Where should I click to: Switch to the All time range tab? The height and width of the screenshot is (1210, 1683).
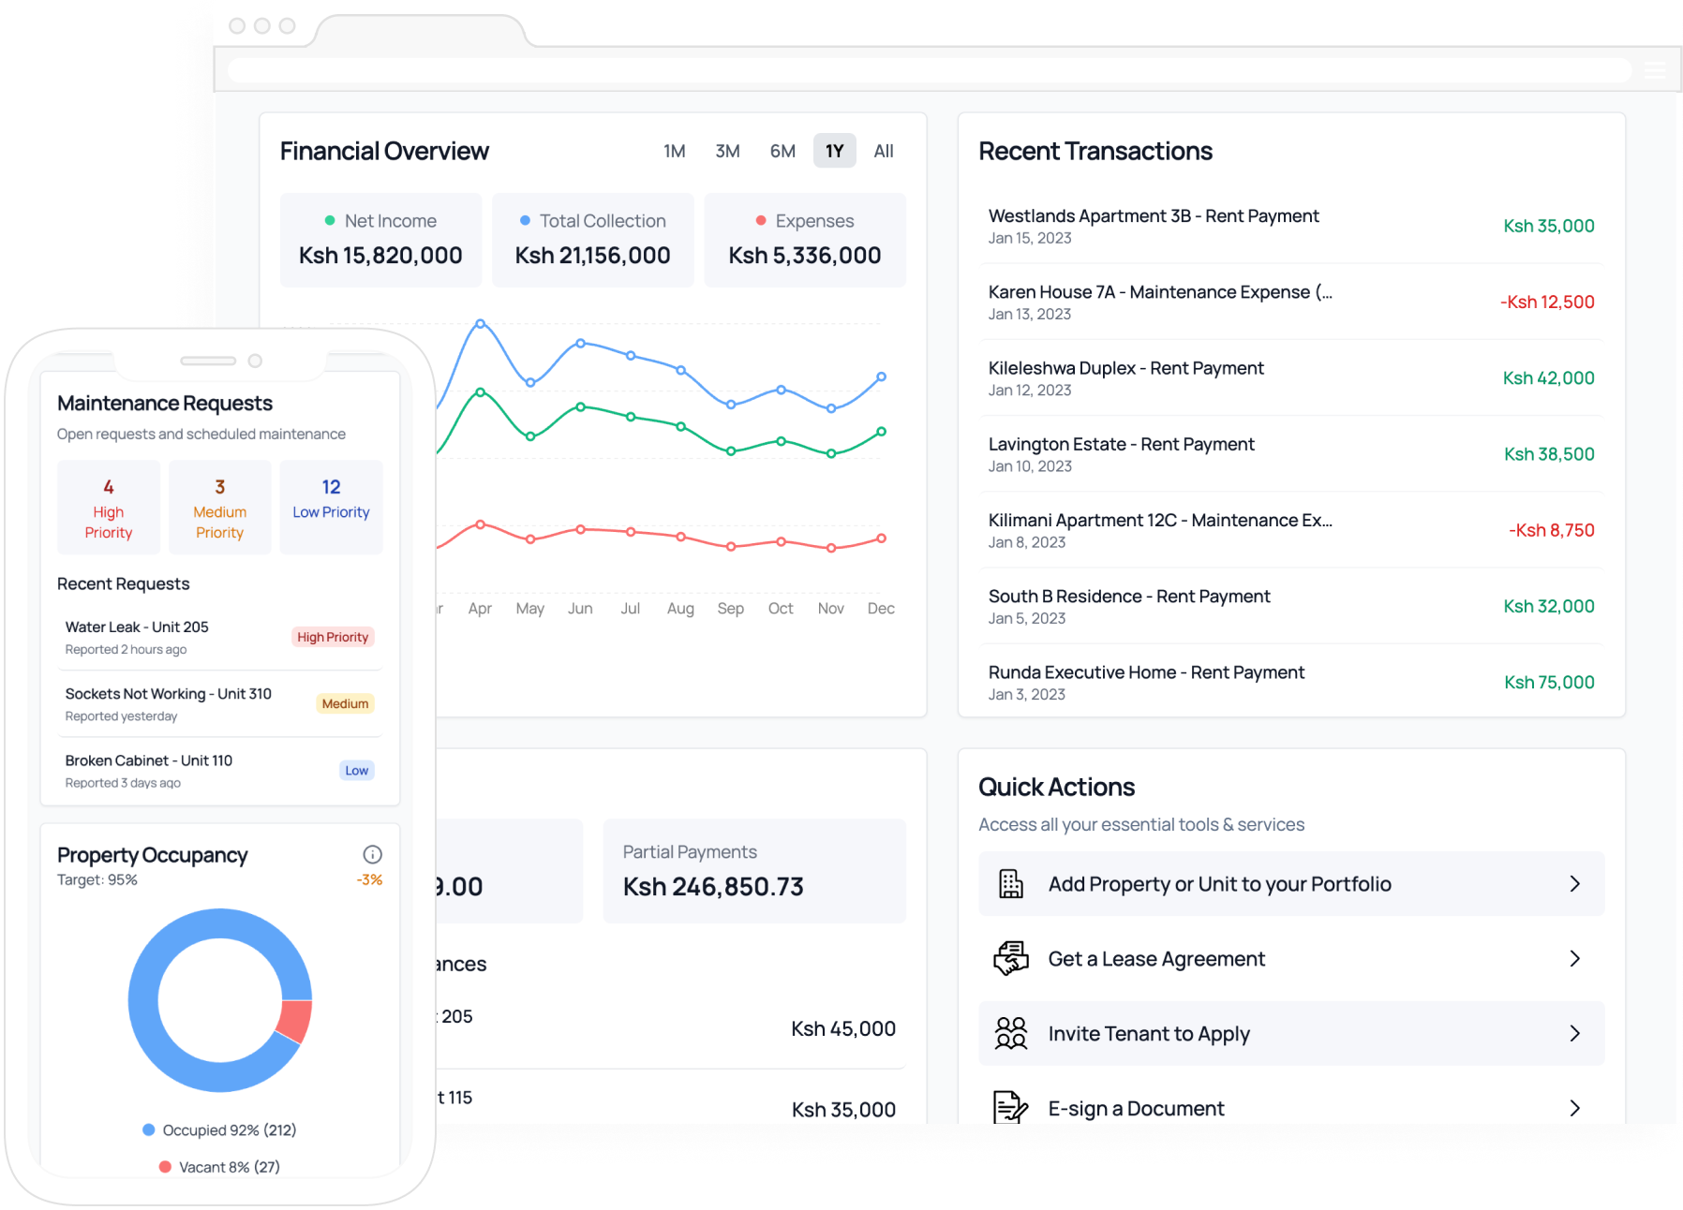click(x=883, y=150)
